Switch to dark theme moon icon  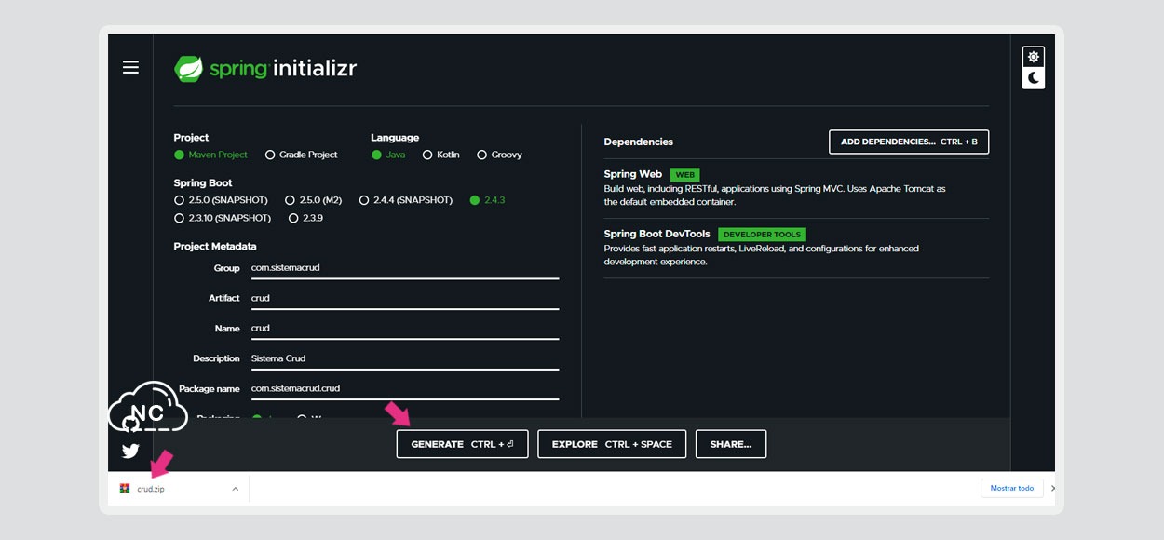pos(1033,77)
